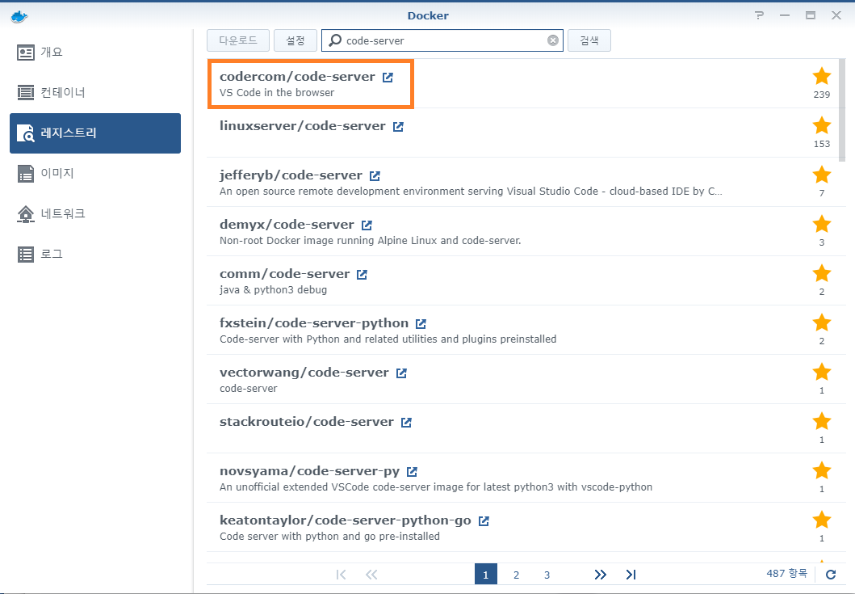Select the comm/code-server row
The height and width of the screenshot is (594, 855).
[522, 280]
